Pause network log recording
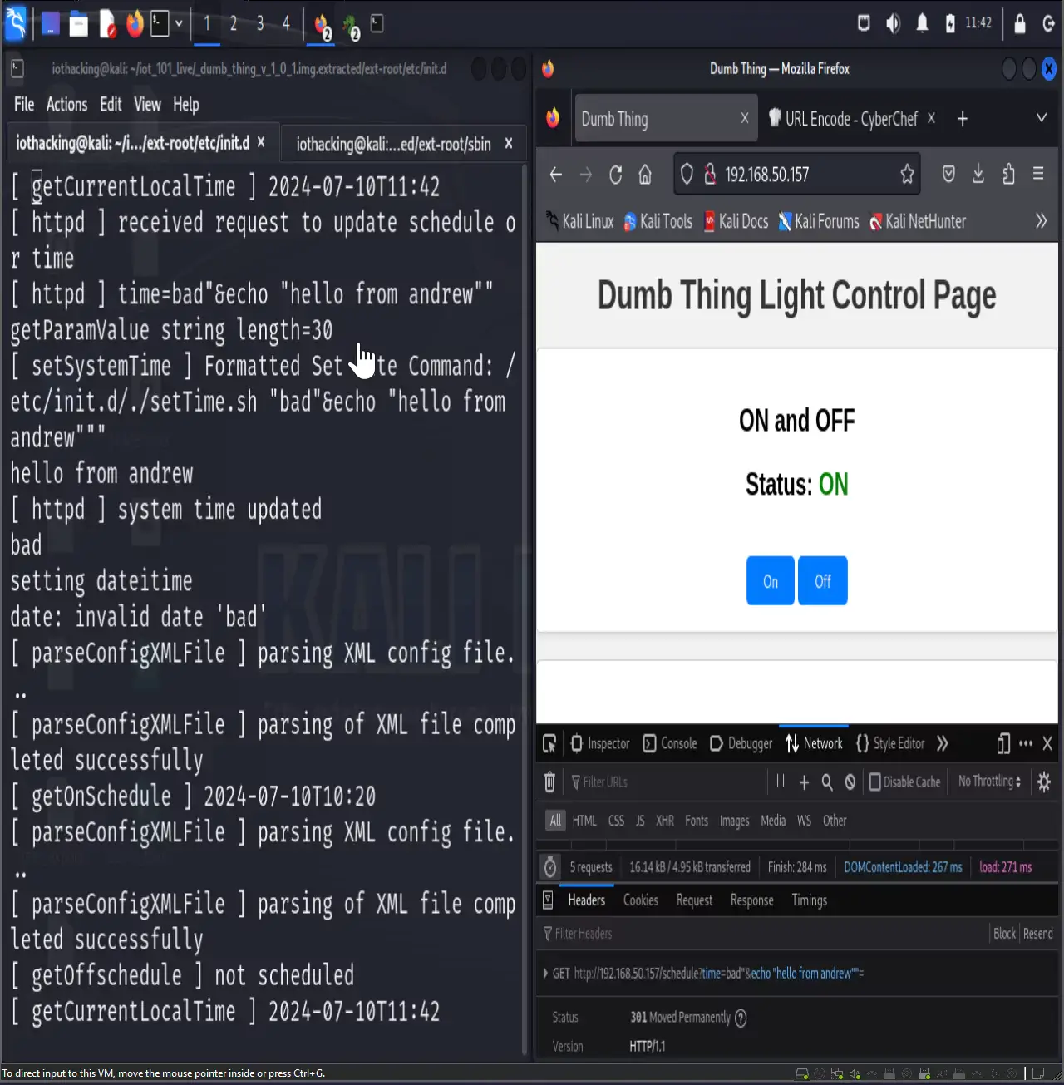The width and height of the screenshot is (1064, 1085). [780, 782]
